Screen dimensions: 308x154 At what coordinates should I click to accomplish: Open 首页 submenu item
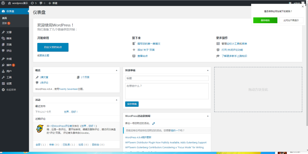tap(5, 18)
